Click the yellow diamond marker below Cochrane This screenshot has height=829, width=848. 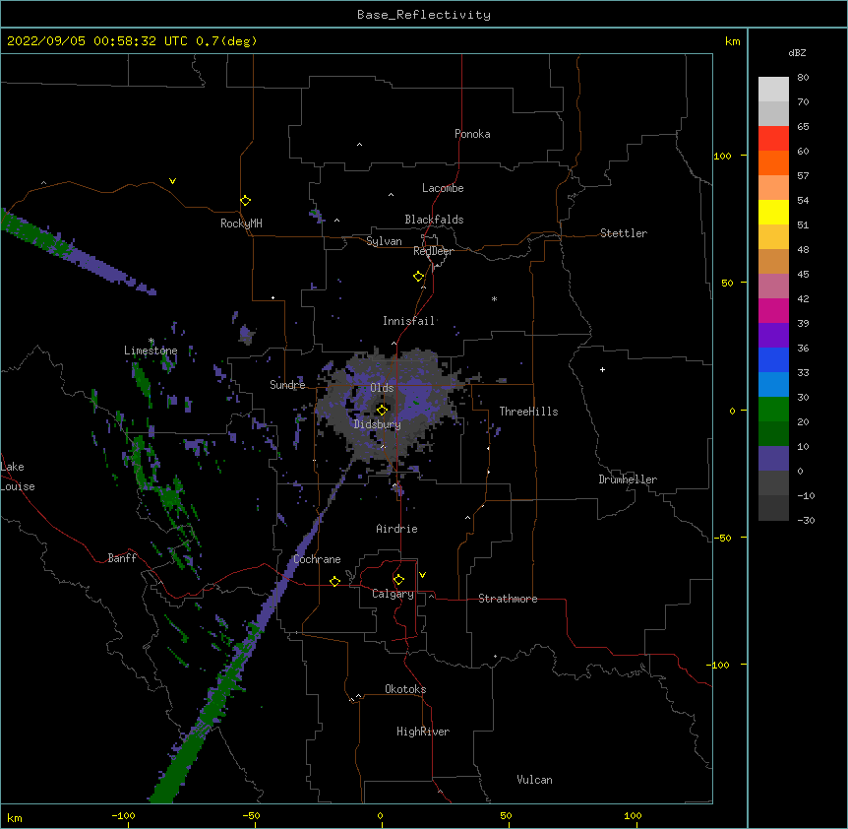click(x=334, y=582)
